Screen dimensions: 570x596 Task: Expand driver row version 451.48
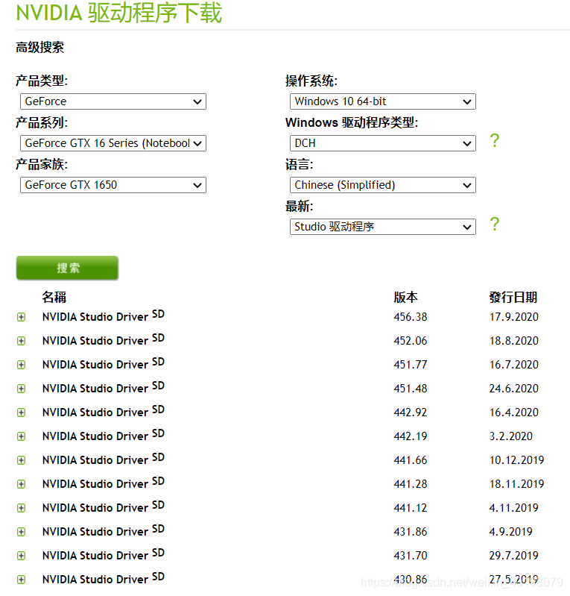(22, 389)
